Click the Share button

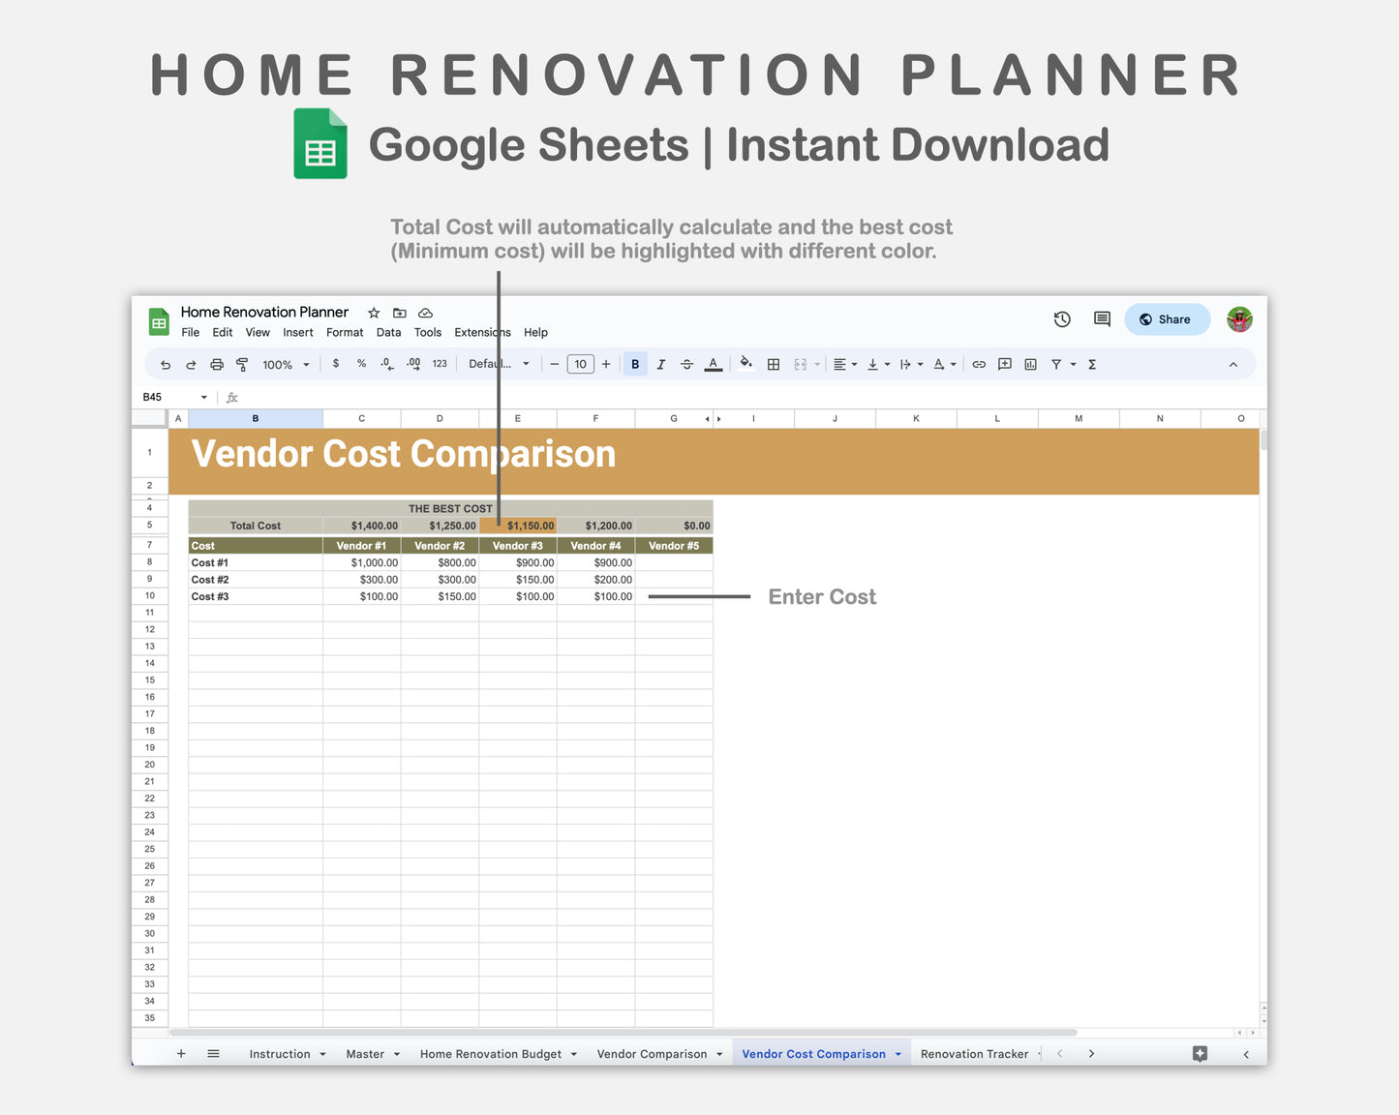click(1167, 319)
